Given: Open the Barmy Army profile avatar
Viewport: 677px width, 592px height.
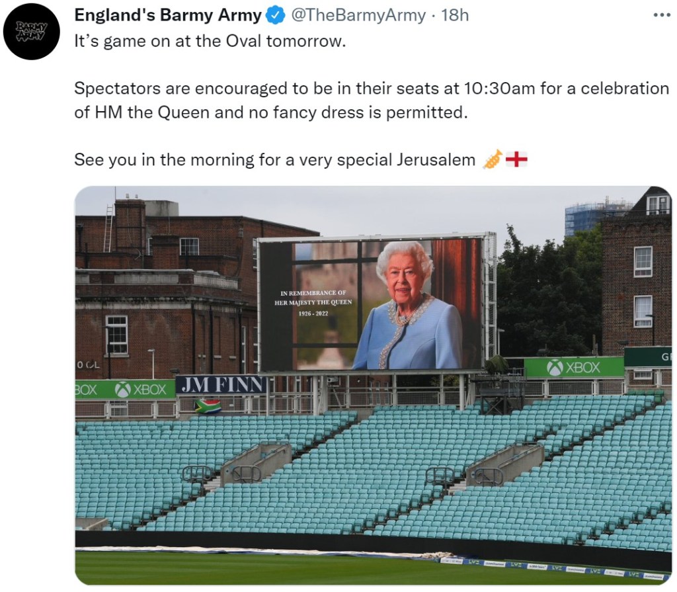Looking at the screenshot, I should click(31, 31).
